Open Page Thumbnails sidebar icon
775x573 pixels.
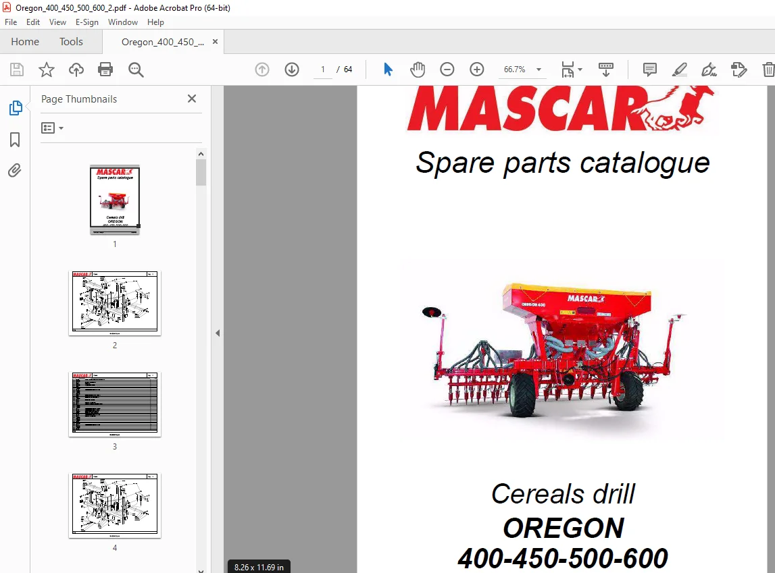(16, 107)
